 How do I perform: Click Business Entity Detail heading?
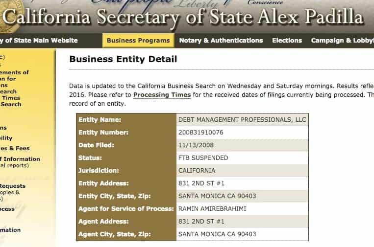pos(123,59)
